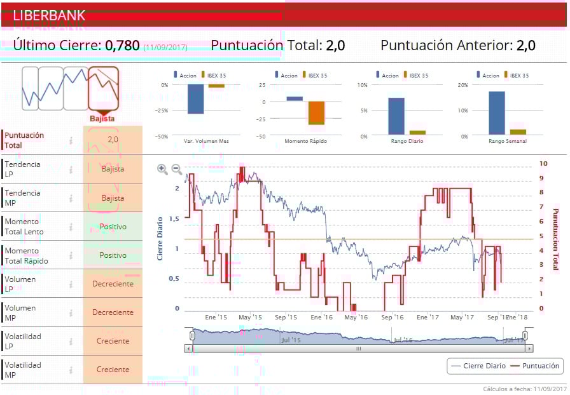Open the info icon beside Momento Total Rápido
This screenshot has width=570, height=395.
pyautogui.click(x=71, y=255)
